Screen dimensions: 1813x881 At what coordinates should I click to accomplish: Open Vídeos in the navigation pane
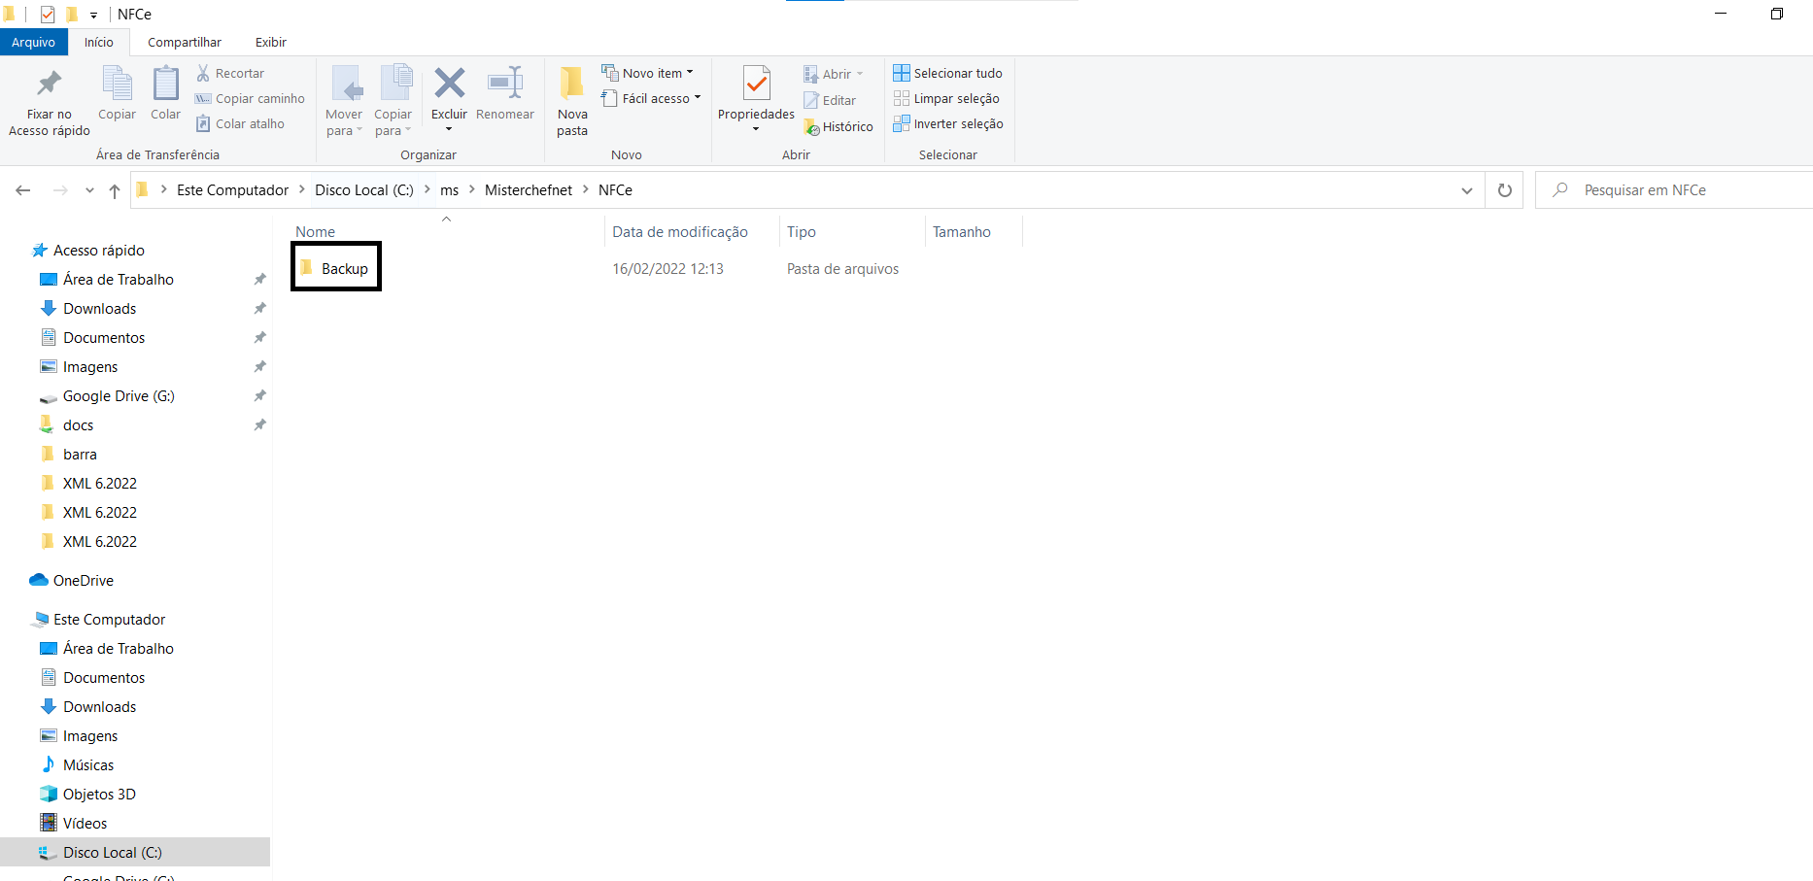click(x=74, y=823)
